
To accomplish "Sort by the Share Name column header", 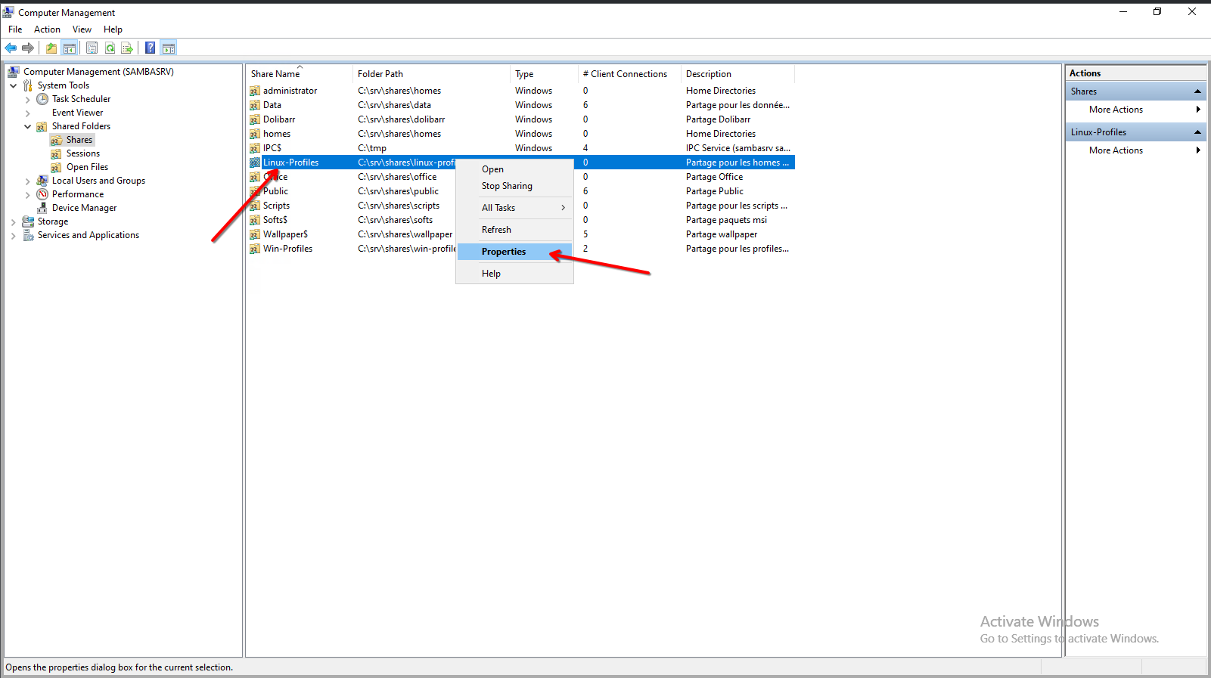I will (300, 74).
